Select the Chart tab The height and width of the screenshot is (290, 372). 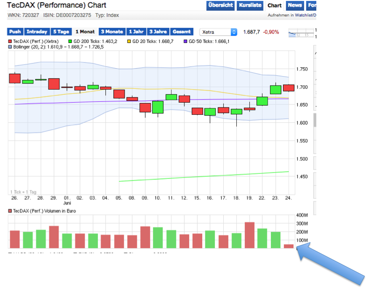[275, 6]
